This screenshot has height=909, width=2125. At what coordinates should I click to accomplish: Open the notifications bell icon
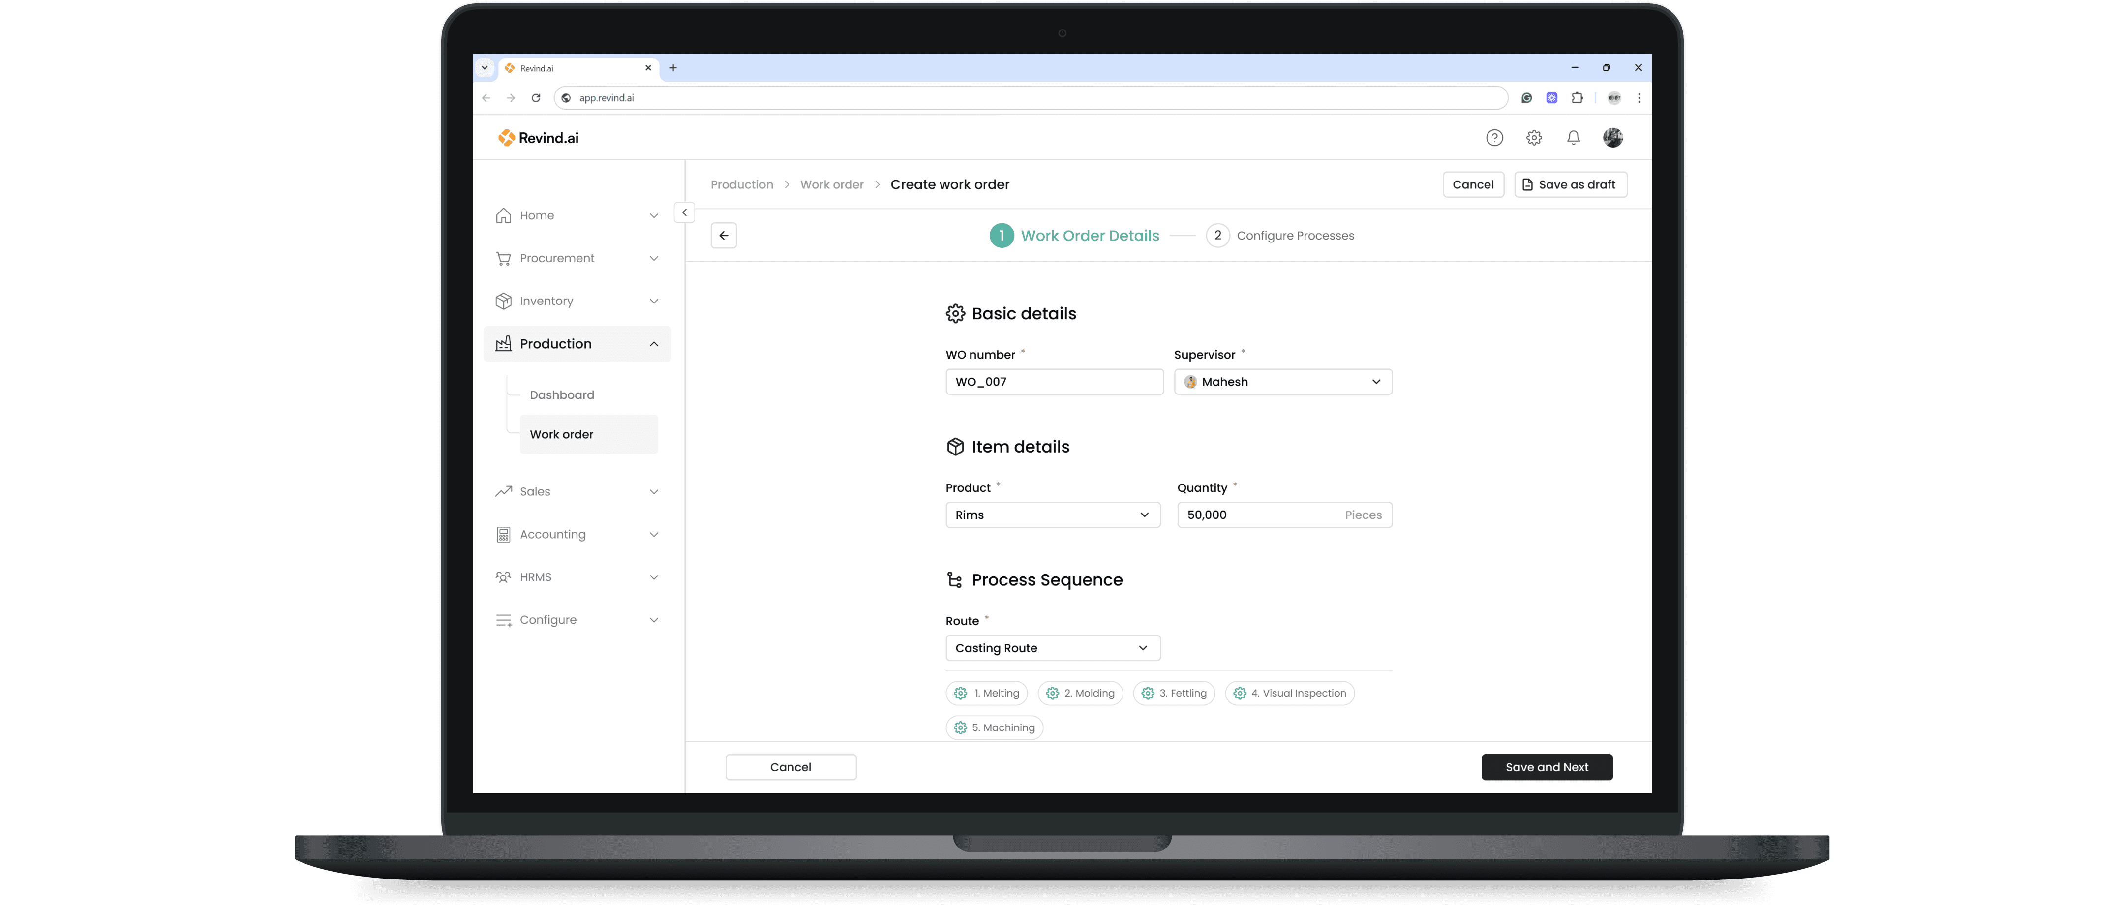pos(1573,138)
